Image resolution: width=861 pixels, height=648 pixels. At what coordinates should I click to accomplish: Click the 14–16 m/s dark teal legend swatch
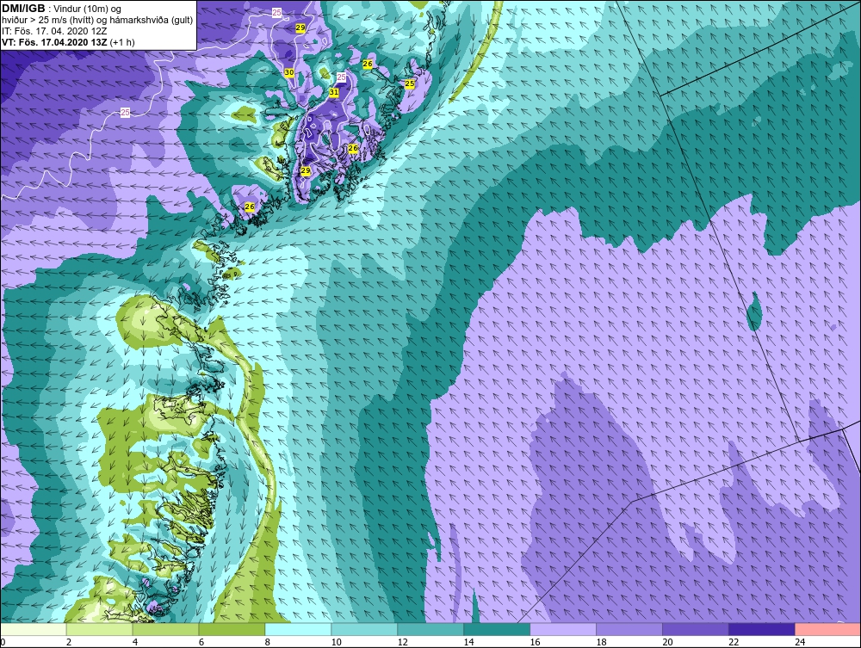(x=497, y=629)
